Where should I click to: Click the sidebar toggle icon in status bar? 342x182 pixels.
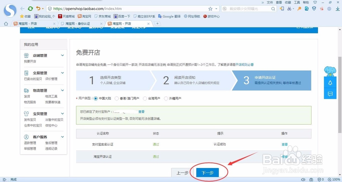pos(4,180)
